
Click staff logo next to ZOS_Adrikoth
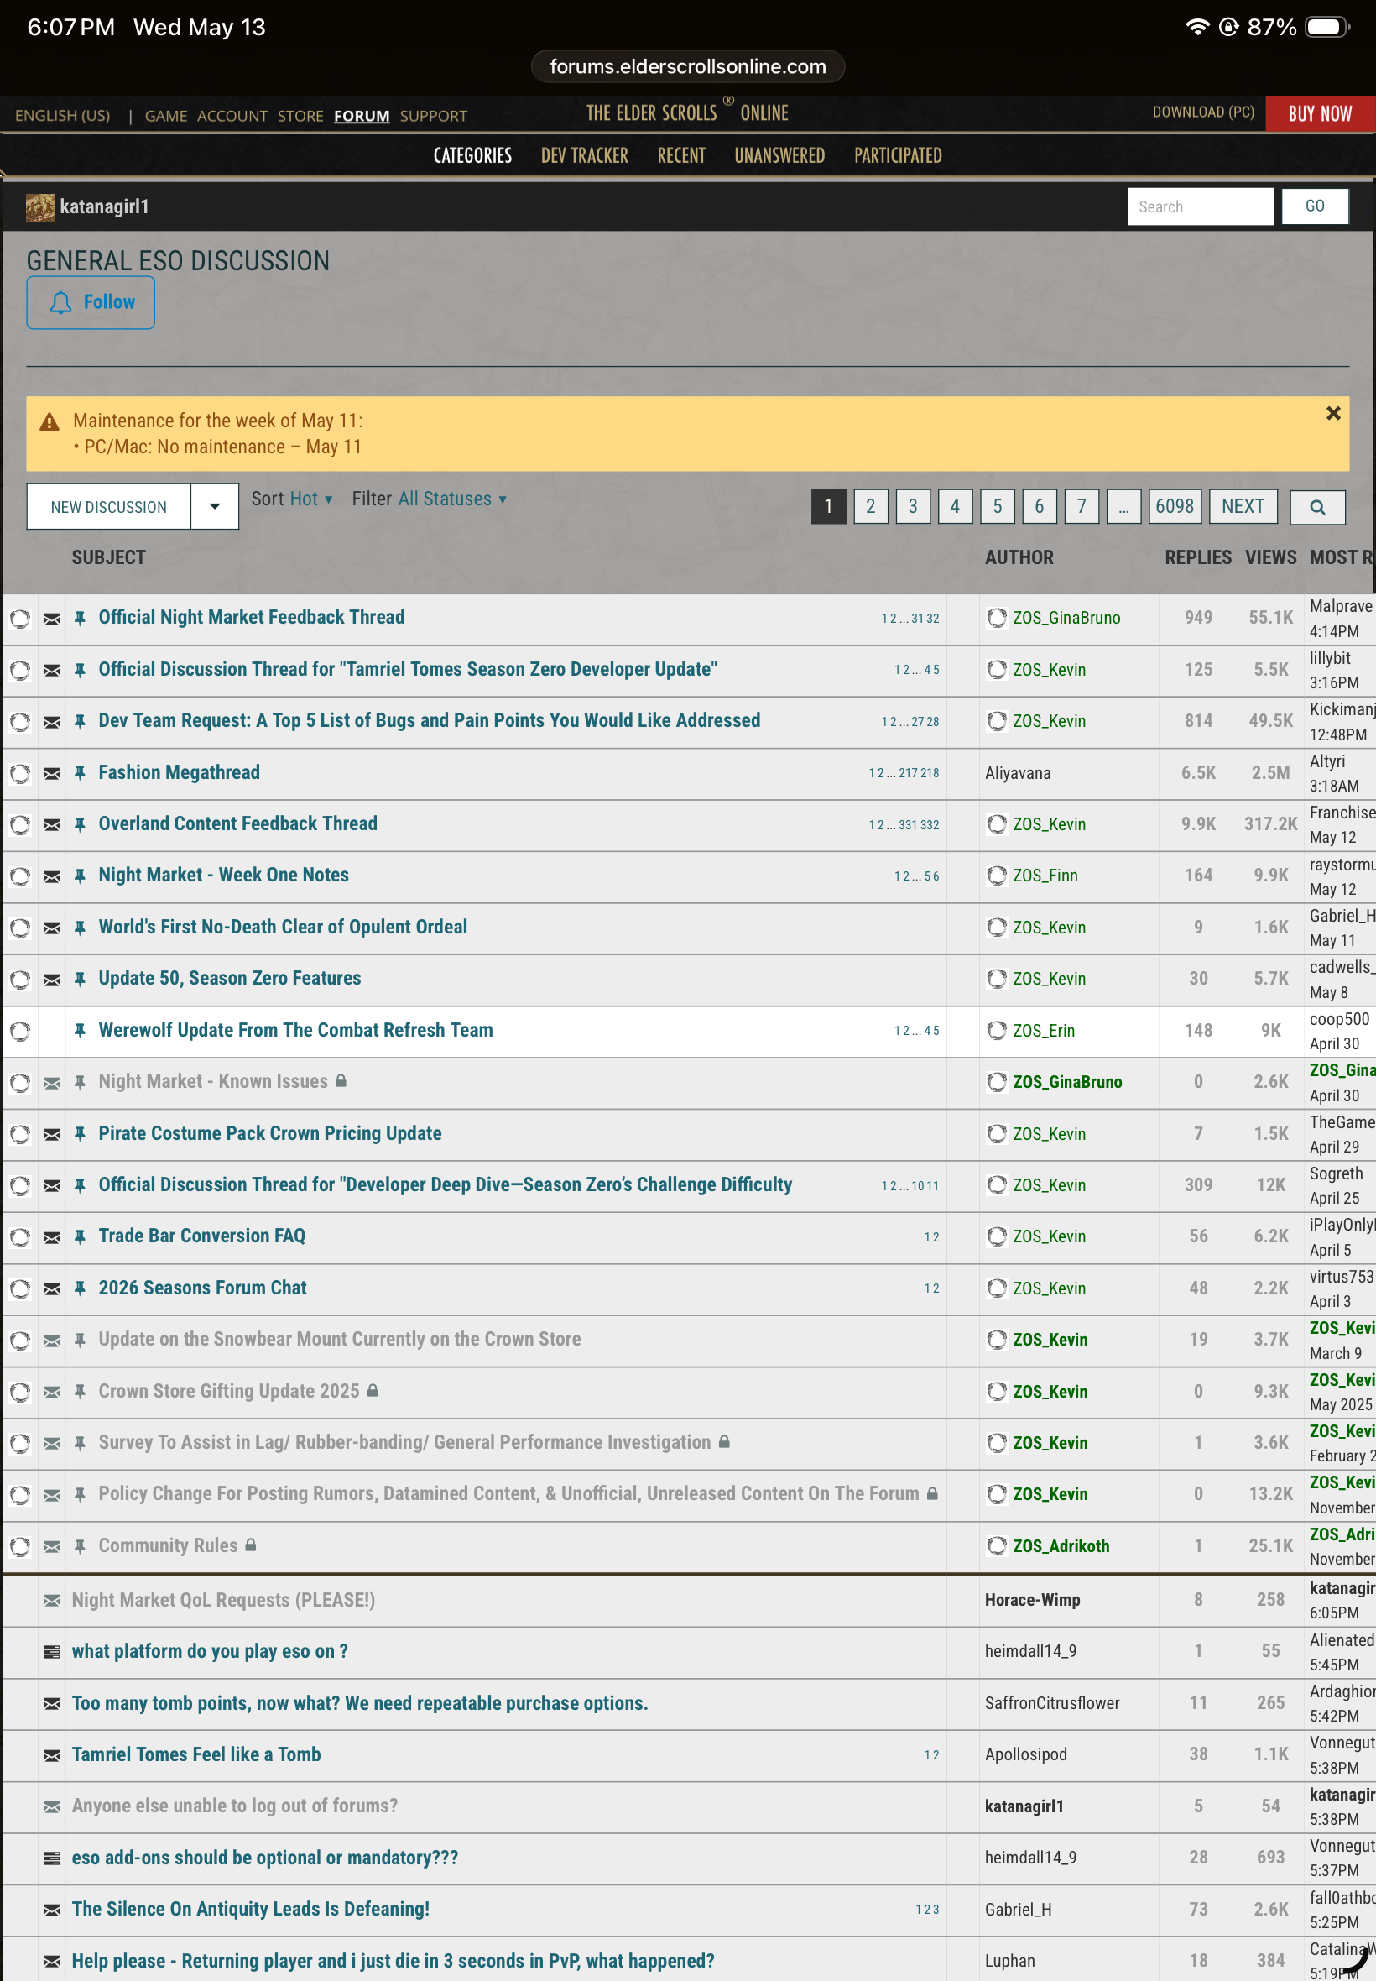tap(997, 1546)
